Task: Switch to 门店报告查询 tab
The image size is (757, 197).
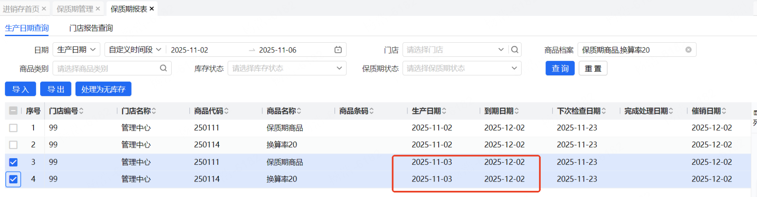Action: (91, 28)
